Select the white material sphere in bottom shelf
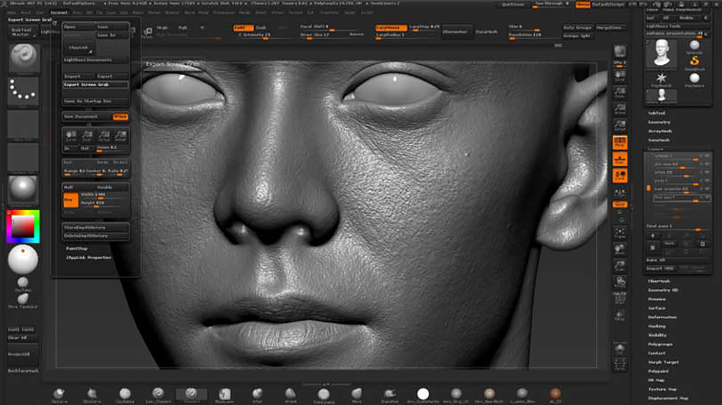The height and width of the screenshot is (405, 722). [x=422, y=394]
